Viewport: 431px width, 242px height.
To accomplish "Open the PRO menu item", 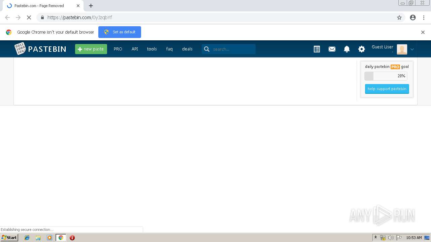I will click(x=118, y=49).
